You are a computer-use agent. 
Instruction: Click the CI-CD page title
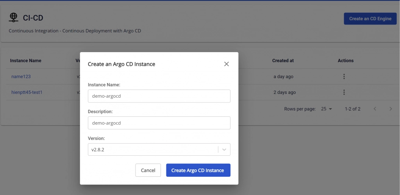pos(33,18)
